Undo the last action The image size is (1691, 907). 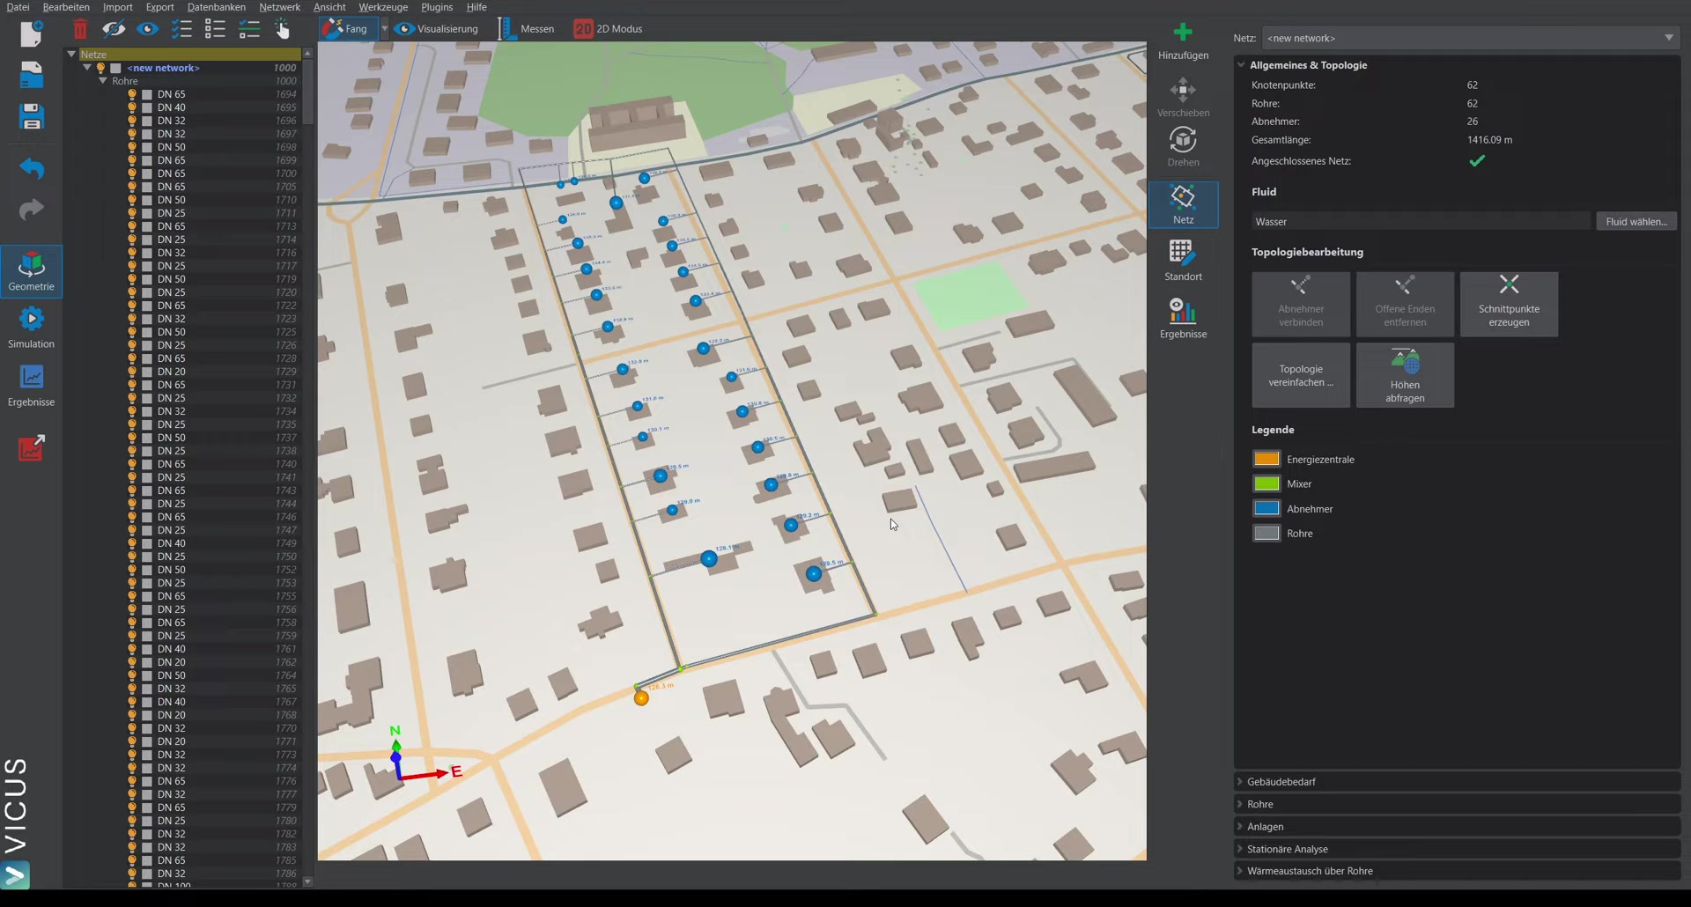point(32,167)
